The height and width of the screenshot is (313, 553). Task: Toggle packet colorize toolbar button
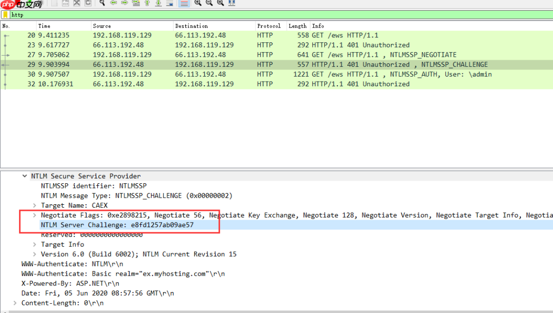click(x=184, y=3)
